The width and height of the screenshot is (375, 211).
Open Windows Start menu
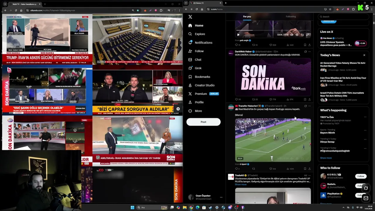click(x=132, y=207)
